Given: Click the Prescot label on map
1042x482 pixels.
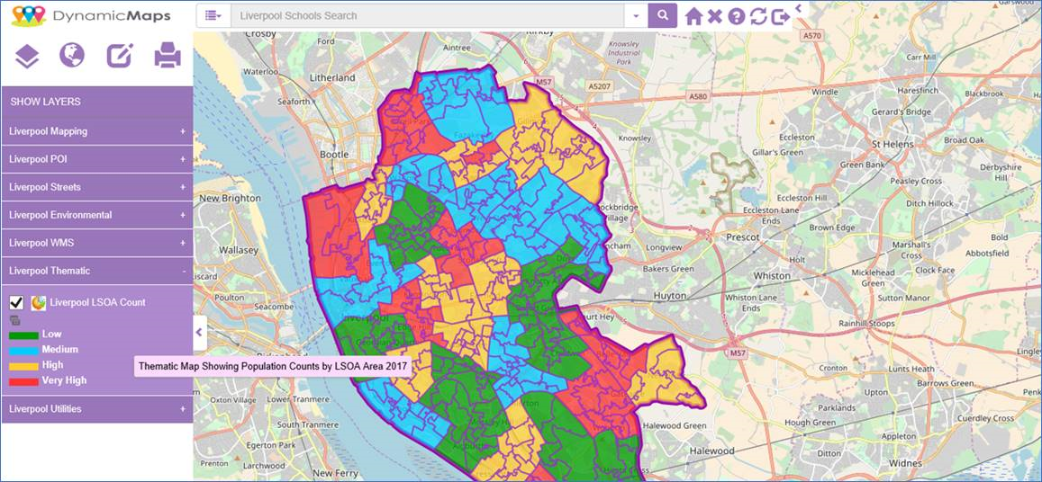Looking at the screenshot, I should [743, 237].
